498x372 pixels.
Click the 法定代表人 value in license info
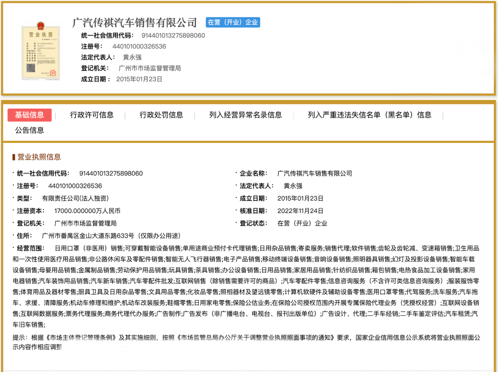click(293, 186)
